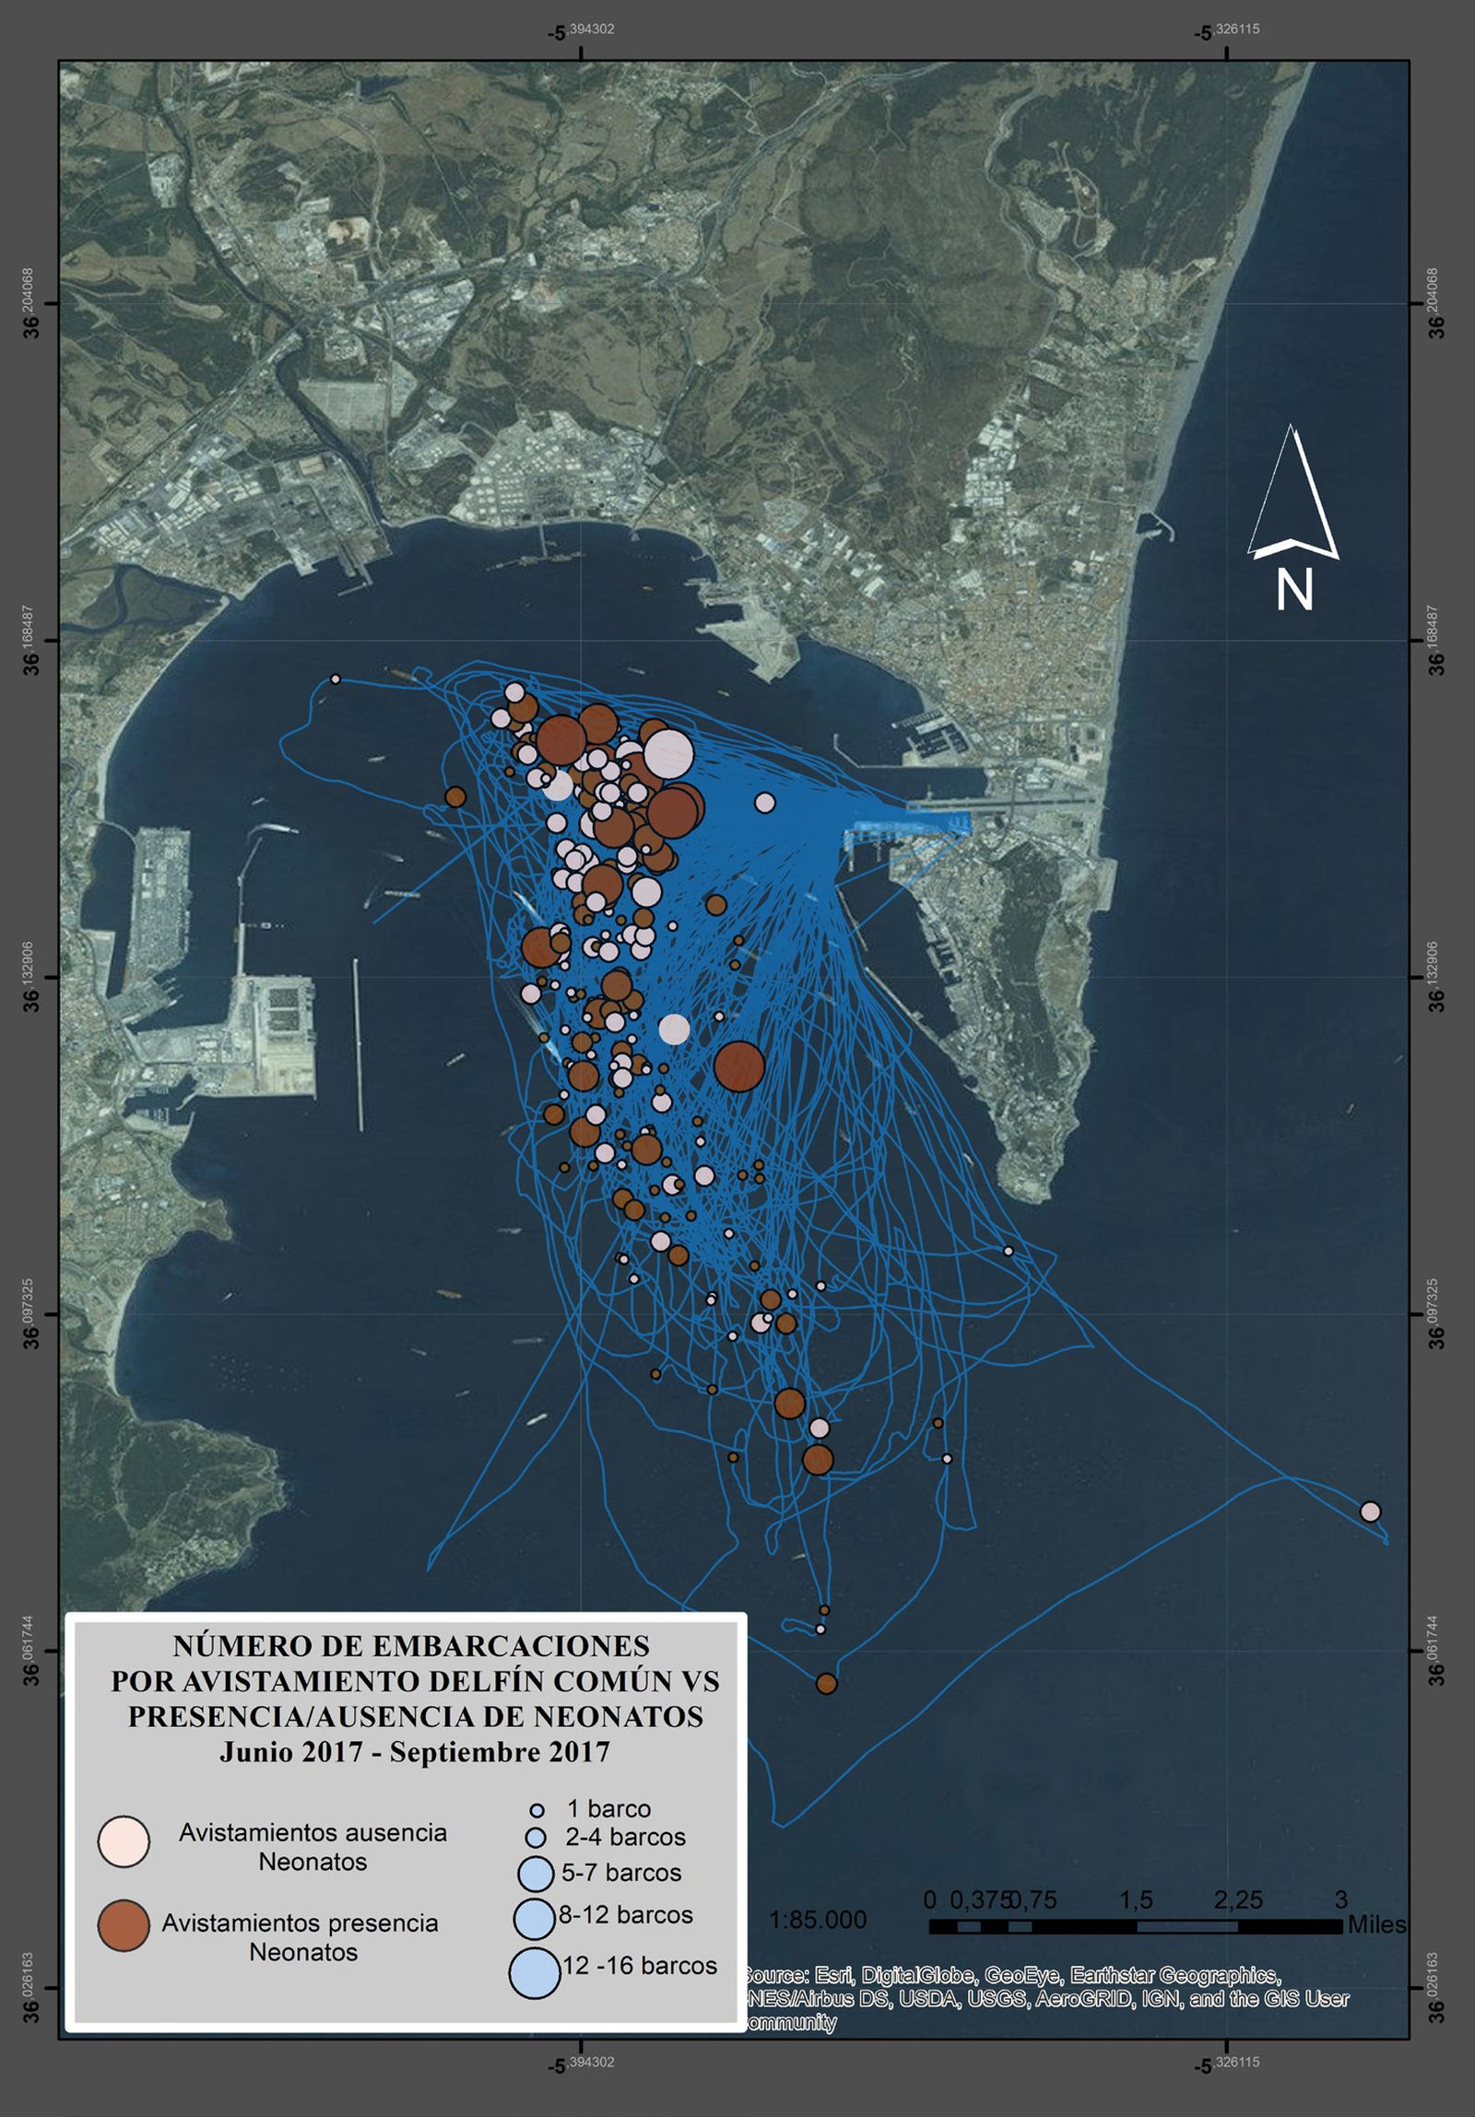The image size is (1475, 2117).
Task: Select the '2-4 barcos' legend circle
Action: point(536,1837)
